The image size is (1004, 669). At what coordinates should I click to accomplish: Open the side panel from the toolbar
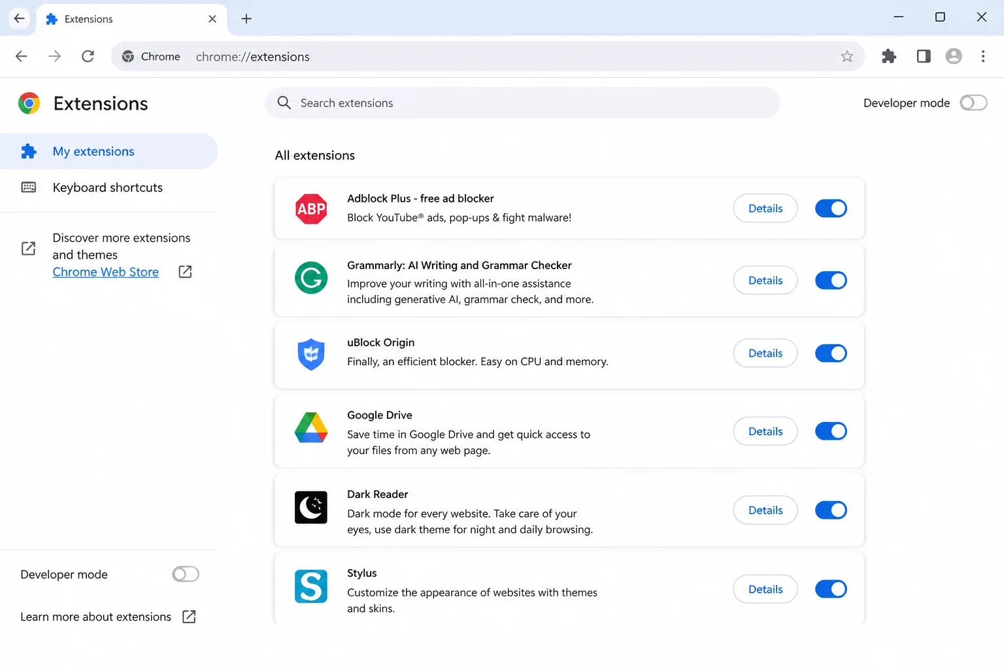coord(924,56)
